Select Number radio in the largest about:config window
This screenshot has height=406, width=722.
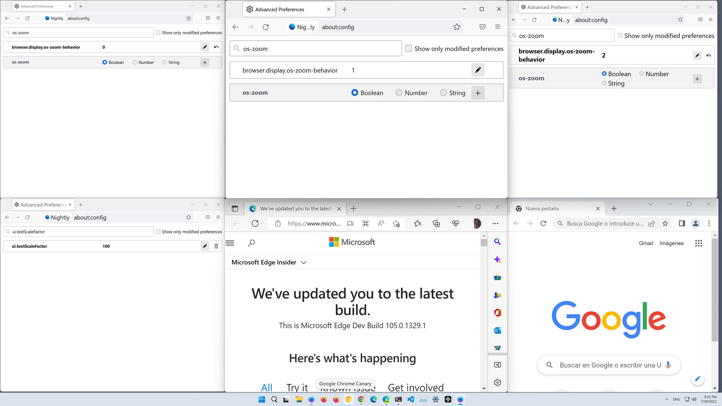pyautogui.click(x=399, y=93)
